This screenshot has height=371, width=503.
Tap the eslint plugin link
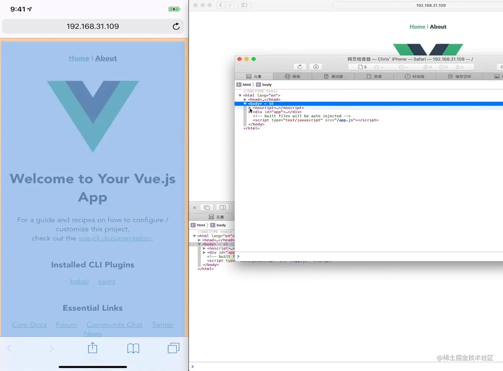(x=107, y=281)
